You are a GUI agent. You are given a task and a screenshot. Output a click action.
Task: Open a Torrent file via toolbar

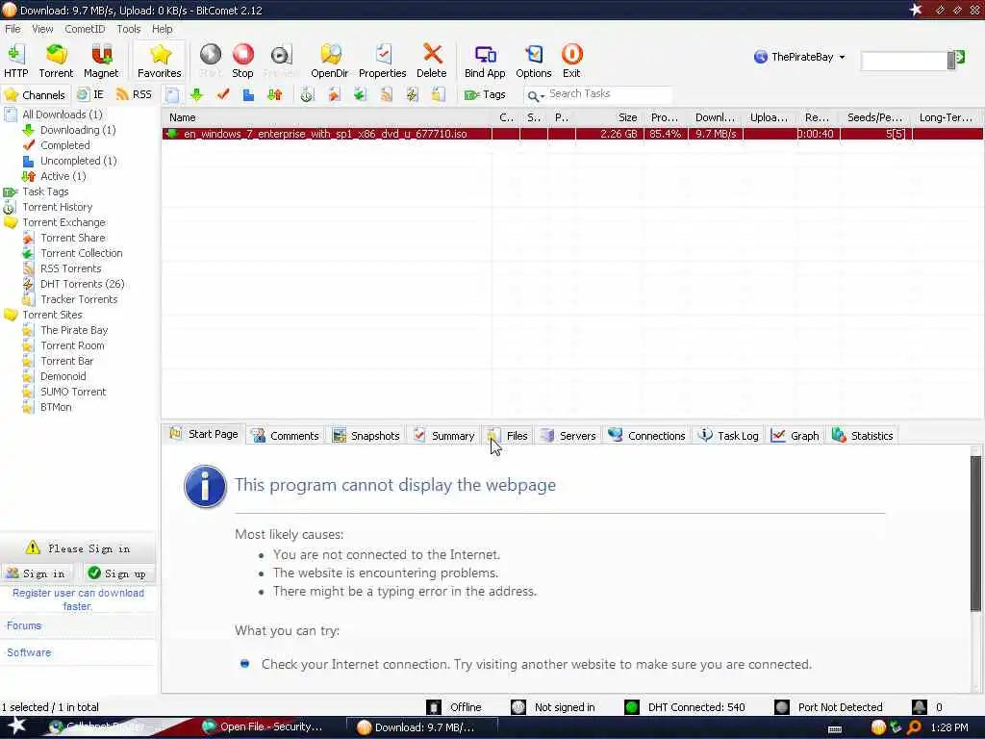tap(56, 61)
